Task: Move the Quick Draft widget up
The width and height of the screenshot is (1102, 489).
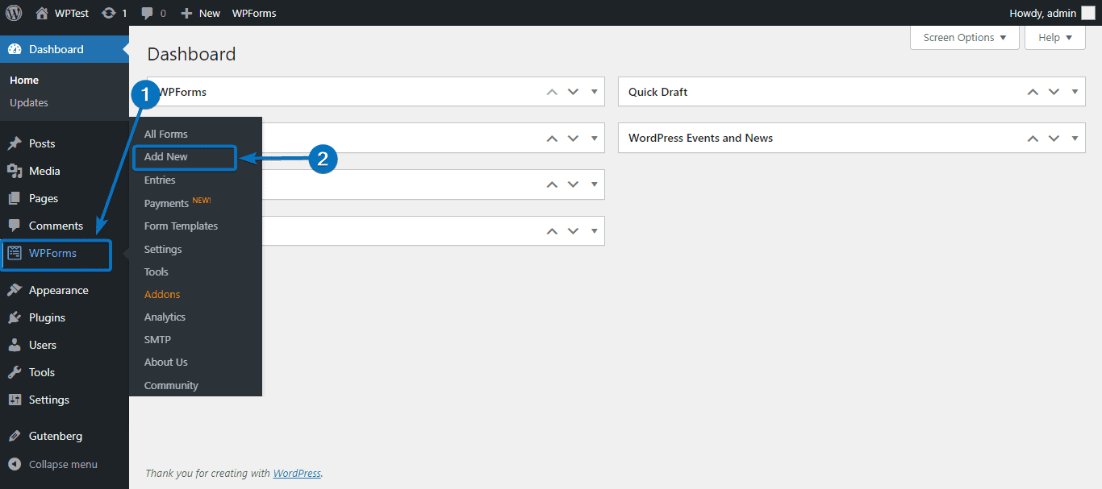Action: coord(1033,92)
